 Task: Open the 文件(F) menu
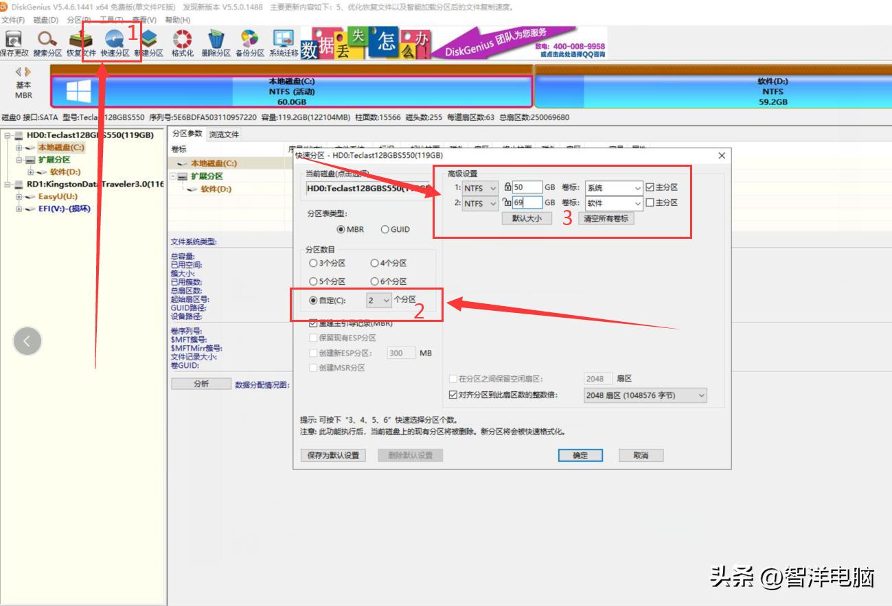click(14, 20)
